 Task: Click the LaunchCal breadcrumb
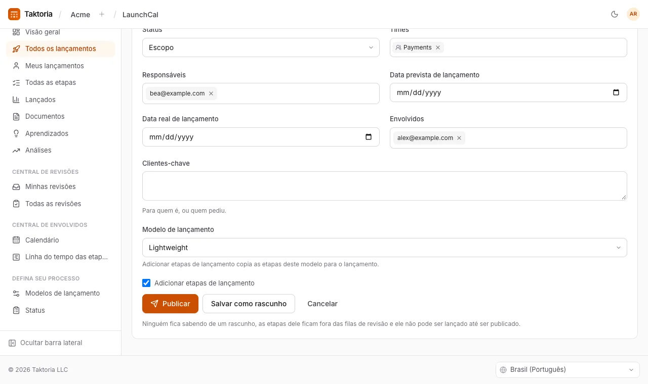tap(140, 15)
